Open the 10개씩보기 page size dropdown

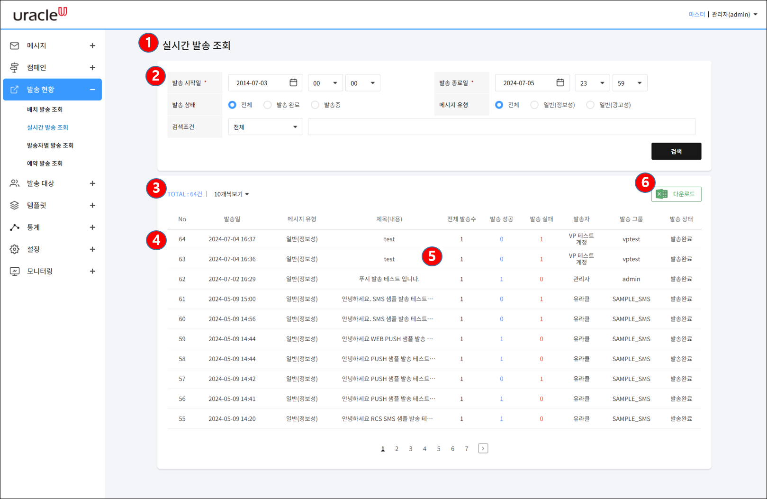click(232, 194)
